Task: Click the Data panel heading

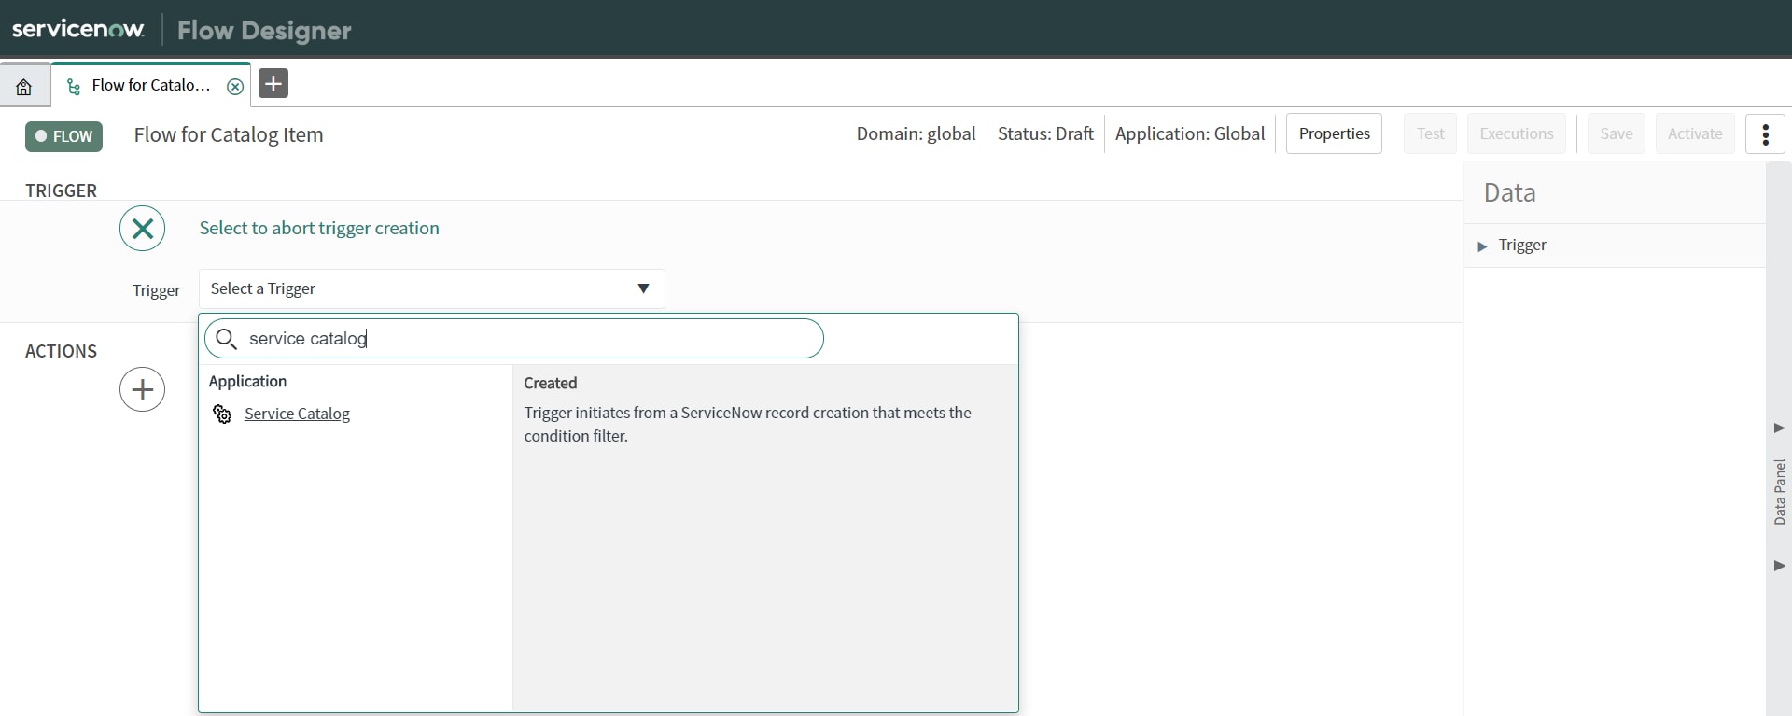Action: pyautogui.click(x=1509, y=192)
